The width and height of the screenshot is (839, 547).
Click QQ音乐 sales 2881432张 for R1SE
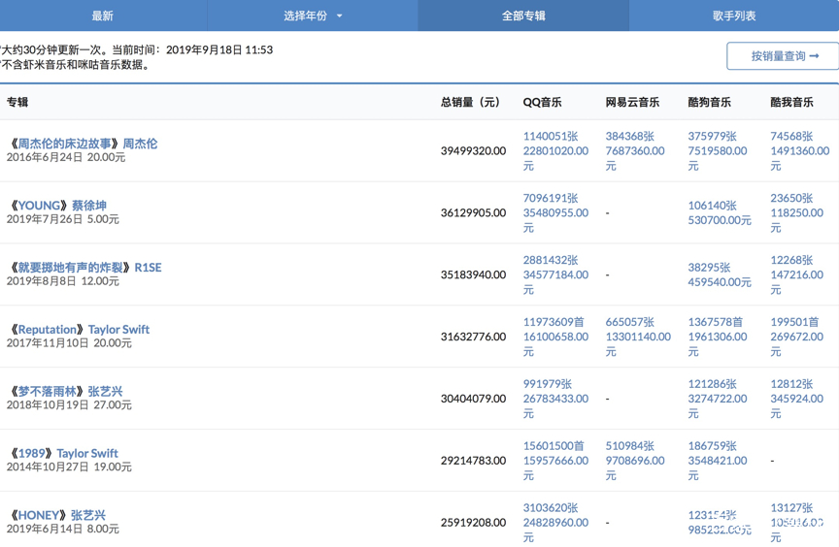(x=551, y=260)
